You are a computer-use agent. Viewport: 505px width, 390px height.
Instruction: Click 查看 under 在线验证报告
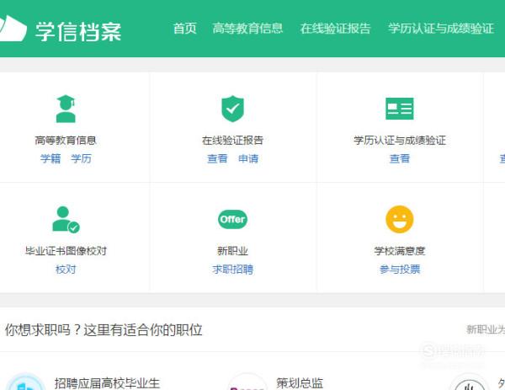click(x=217, y=158)
